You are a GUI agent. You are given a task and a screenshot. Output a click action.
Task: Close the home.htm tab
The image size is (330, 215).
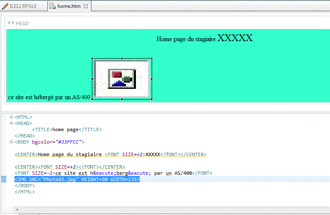(x=86, y=6)
